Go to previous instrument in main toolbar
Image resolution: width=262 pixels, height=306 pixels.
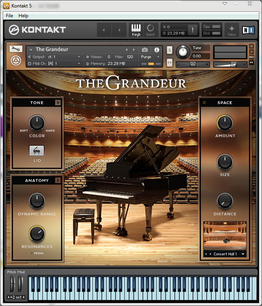(104, 30)
